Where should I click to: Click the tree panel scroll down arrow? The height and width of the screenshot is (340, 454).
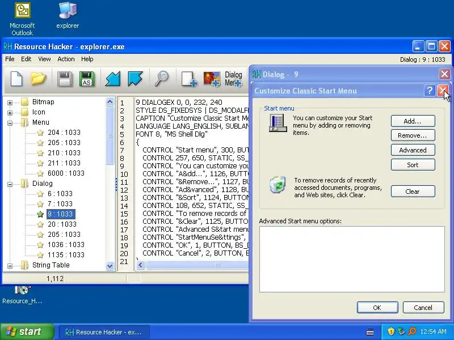tap(110, 266)
